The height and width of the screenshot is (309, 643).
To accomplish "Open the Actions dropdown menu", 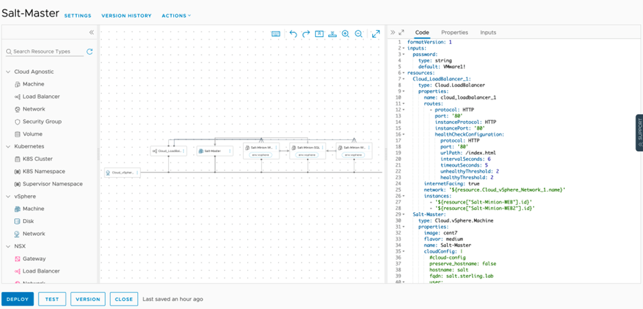I will (177, 15).
